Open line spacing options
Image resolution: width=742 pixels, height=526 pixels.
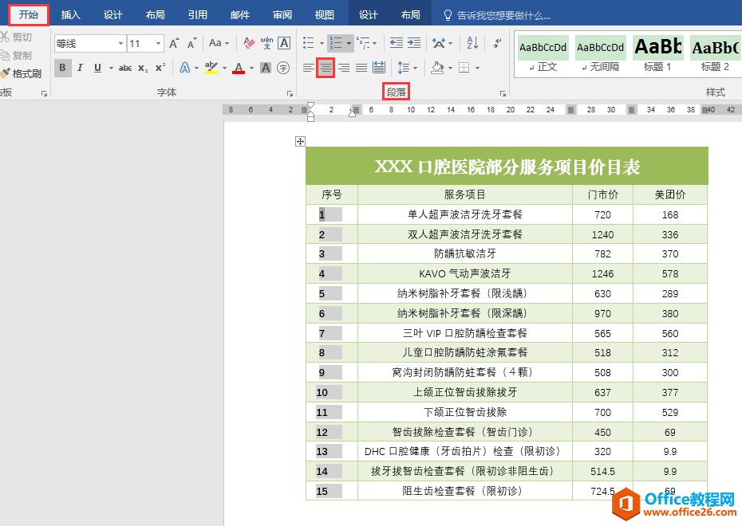[x=407, y=68]
